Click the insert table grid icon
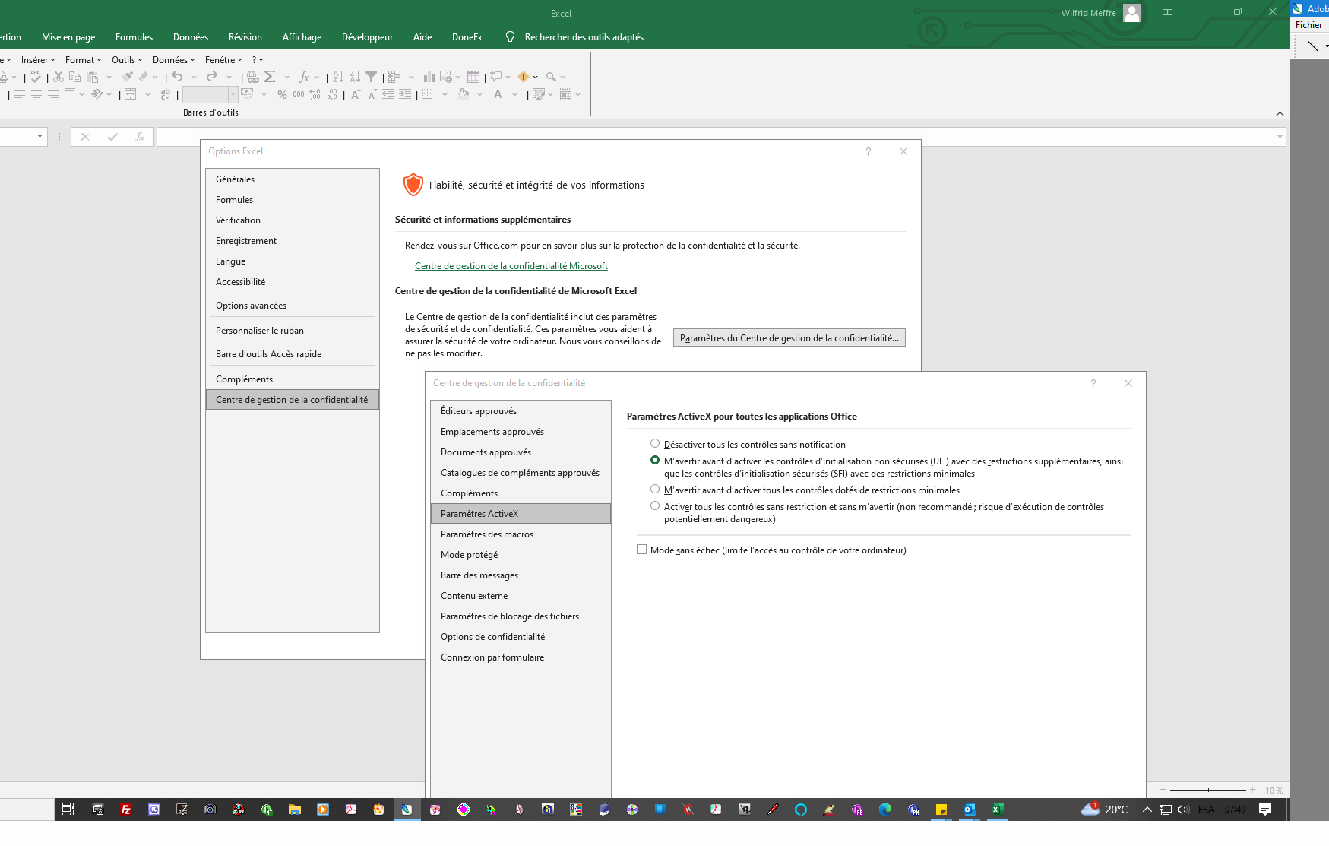The image size is (1329, 846). tap(473, 77)
